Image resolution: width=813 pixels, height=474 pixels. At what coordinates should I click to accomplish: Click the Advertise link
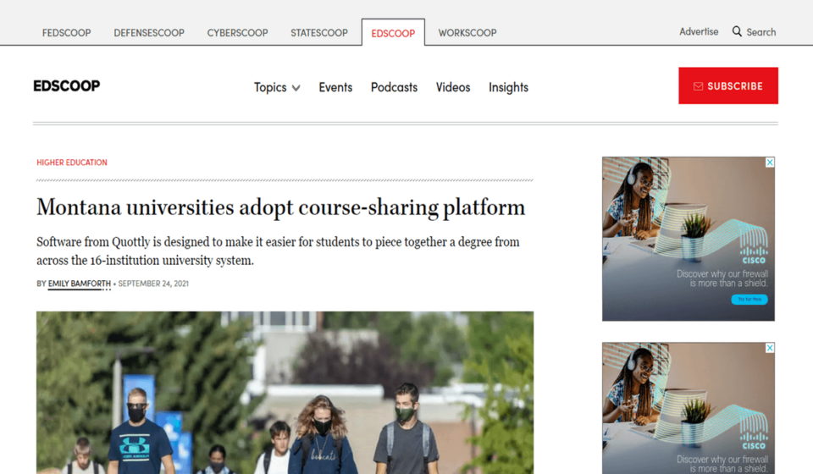click(699, 31)
